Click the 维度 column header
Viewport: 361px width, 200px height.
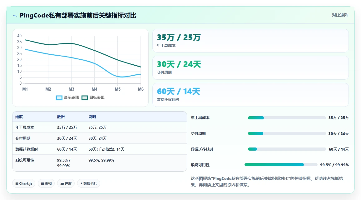[19, 117]
